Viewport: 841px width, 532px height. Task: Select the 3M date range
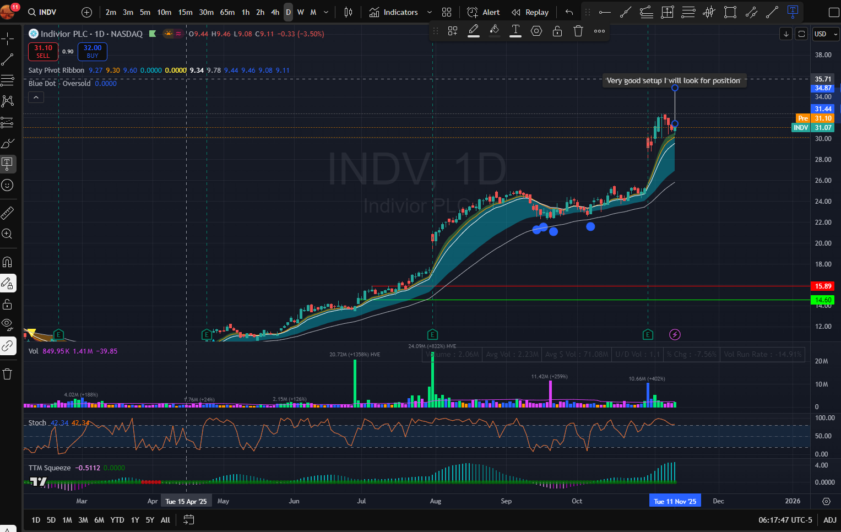pos(83,520)
